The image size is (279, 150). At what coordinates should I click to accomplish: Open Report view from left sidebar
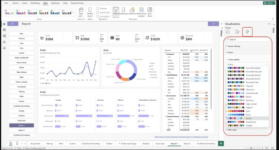(4, 24)
